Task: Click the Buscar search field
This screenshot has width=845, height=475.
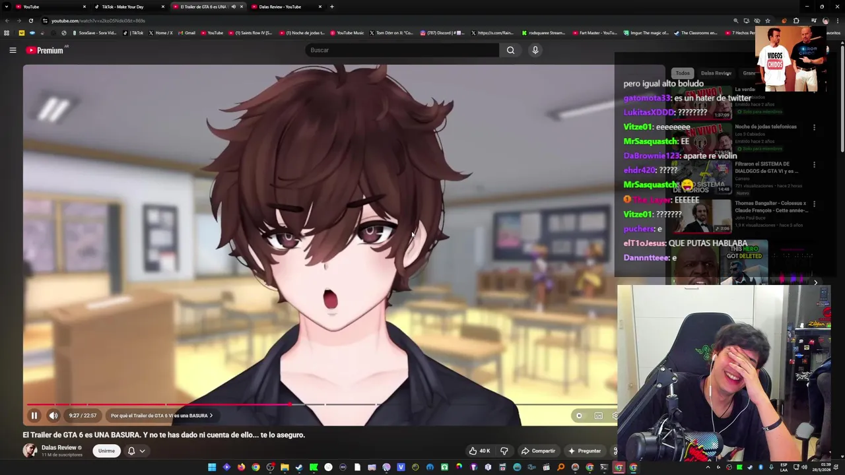Action: tap(402, 50)
